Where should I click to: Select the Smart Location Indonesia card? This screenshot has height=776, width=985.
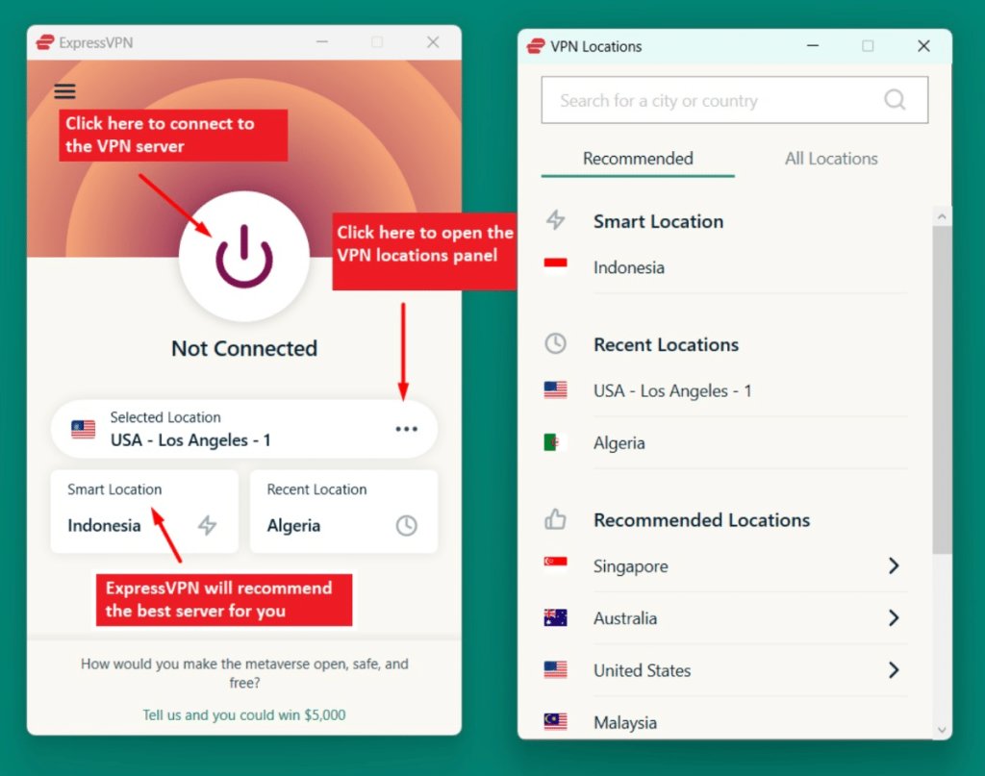(144, 511)
